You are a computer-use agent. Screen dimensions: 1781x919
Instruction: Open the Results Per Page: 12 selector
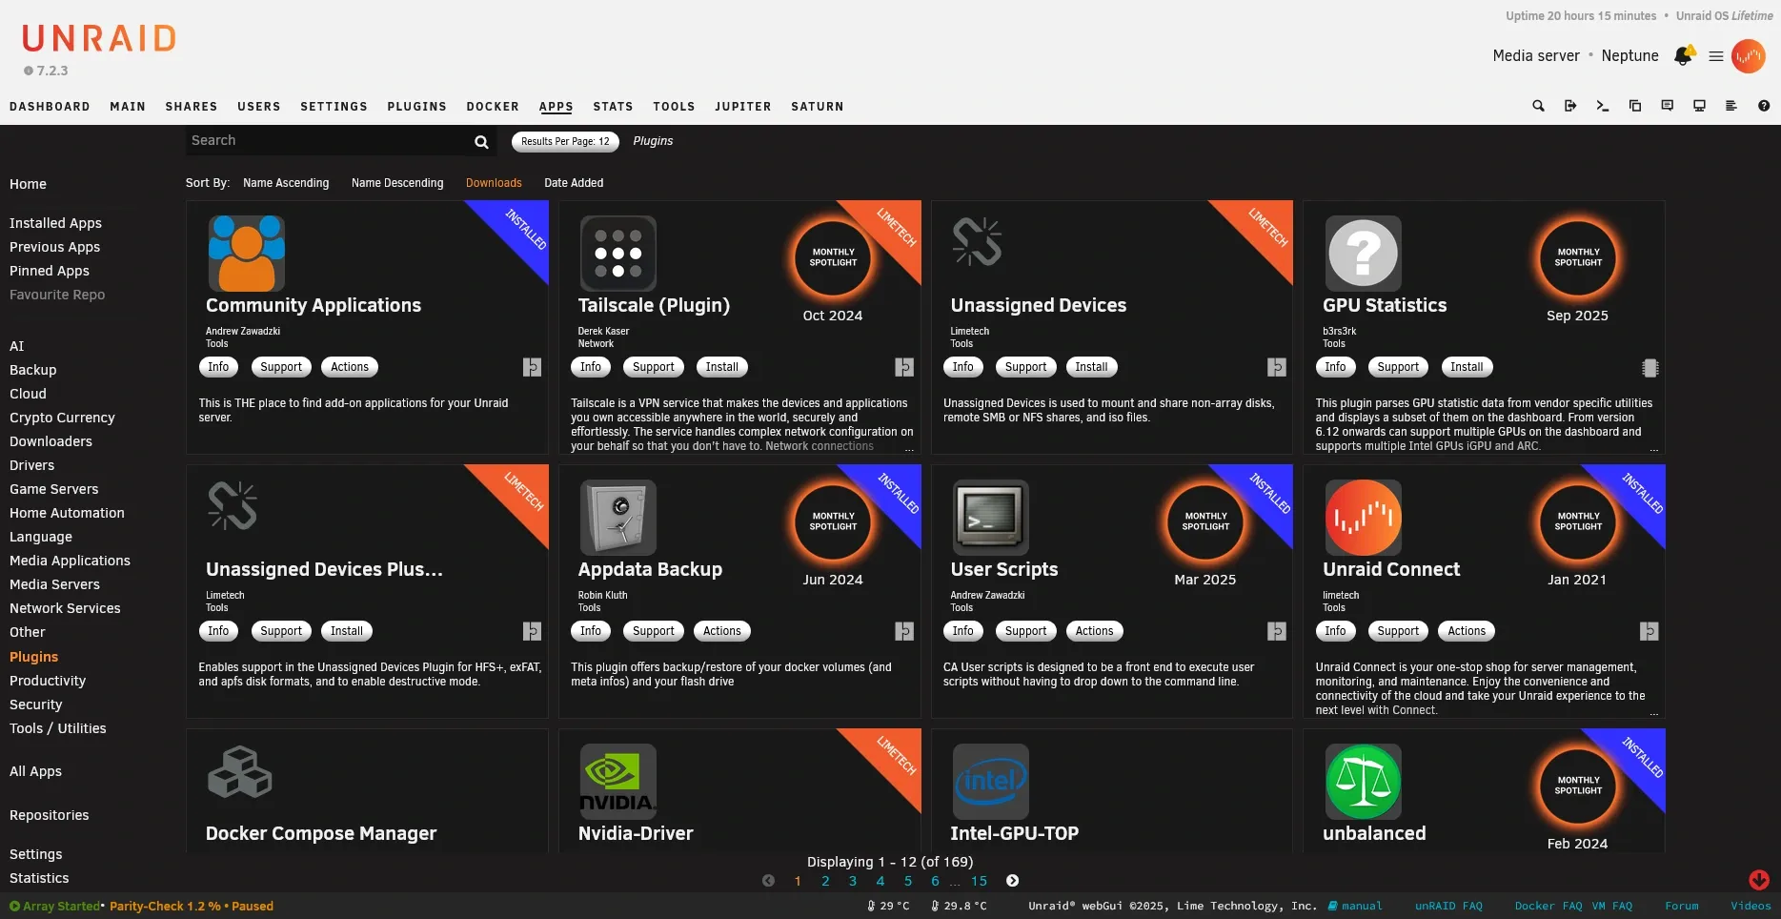[x=565, y=141]
